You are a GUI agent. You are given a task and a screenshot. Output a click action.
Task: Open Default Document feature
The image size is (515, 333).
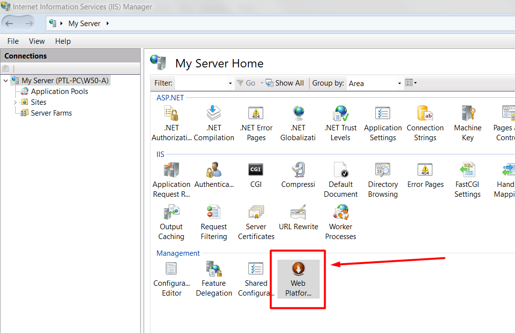tap(340, 180)
